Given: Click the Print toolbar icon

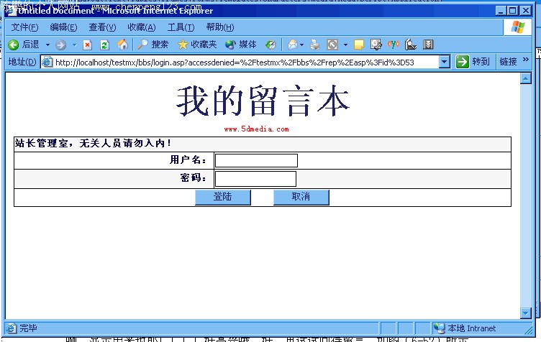Looking at the screenshot, I should 315,45.
